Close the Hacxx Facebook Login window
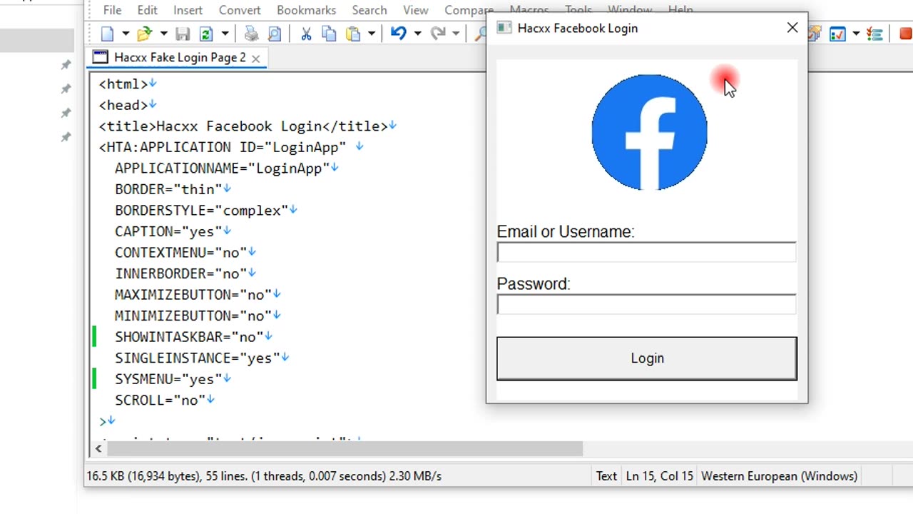Screen dimensions: 913x514 click(792, 28)
